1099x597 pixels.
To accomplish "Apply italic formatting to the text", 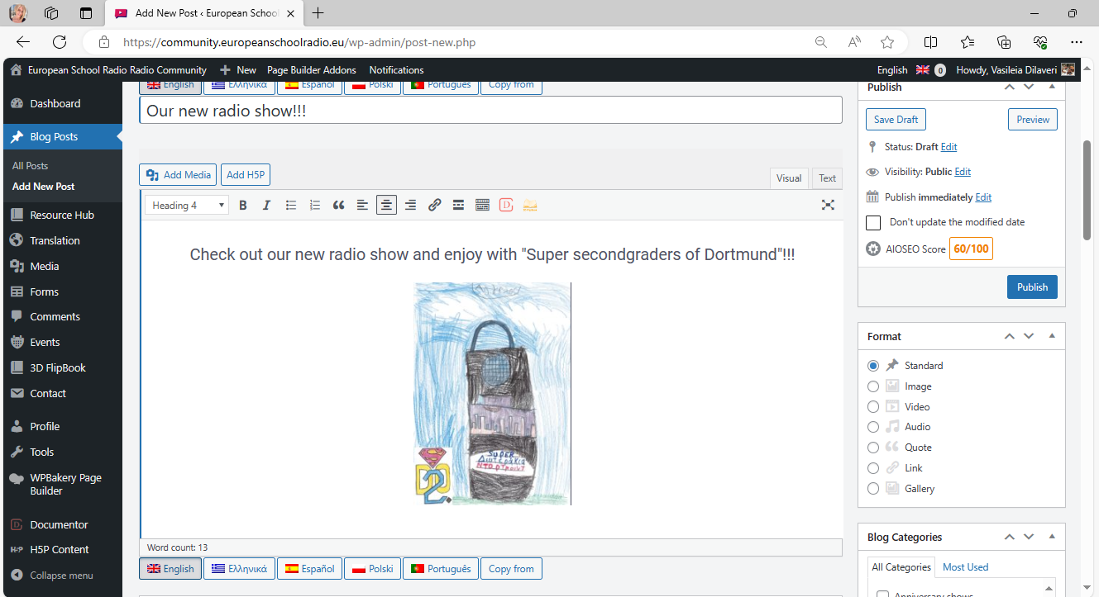I will [266, 206].
